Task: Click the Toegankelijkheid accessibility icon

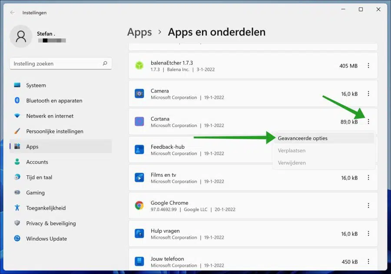Action: tap(17, 207)
